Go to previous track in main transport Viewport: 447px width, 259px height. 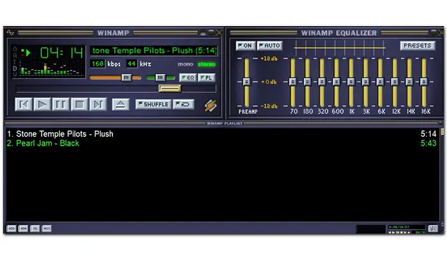click(24, 104)
